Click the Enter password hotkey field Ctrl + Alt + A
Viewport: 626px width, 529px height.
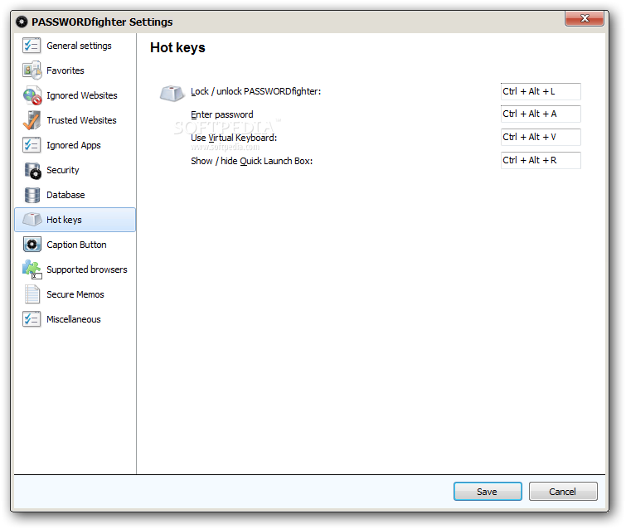click(x=541, y=114)
